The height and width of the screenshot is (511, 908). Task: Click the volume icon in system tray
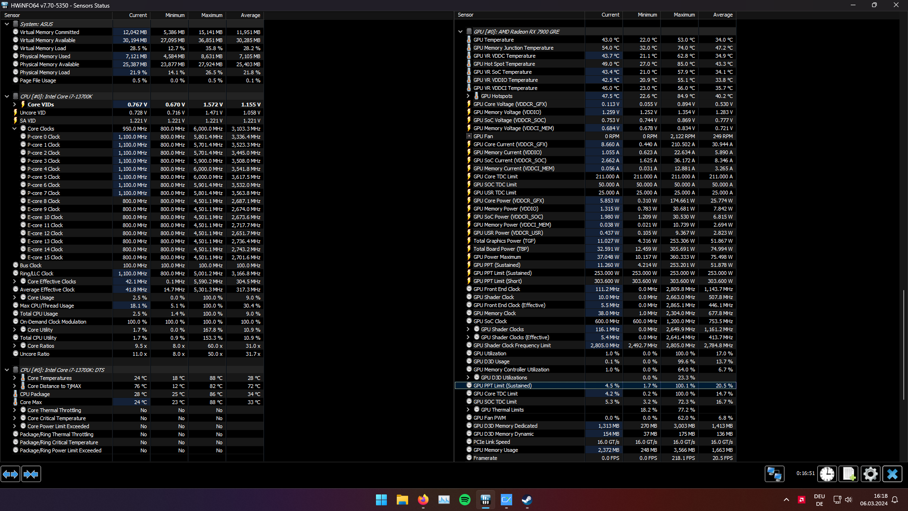[x=849, y=500]
